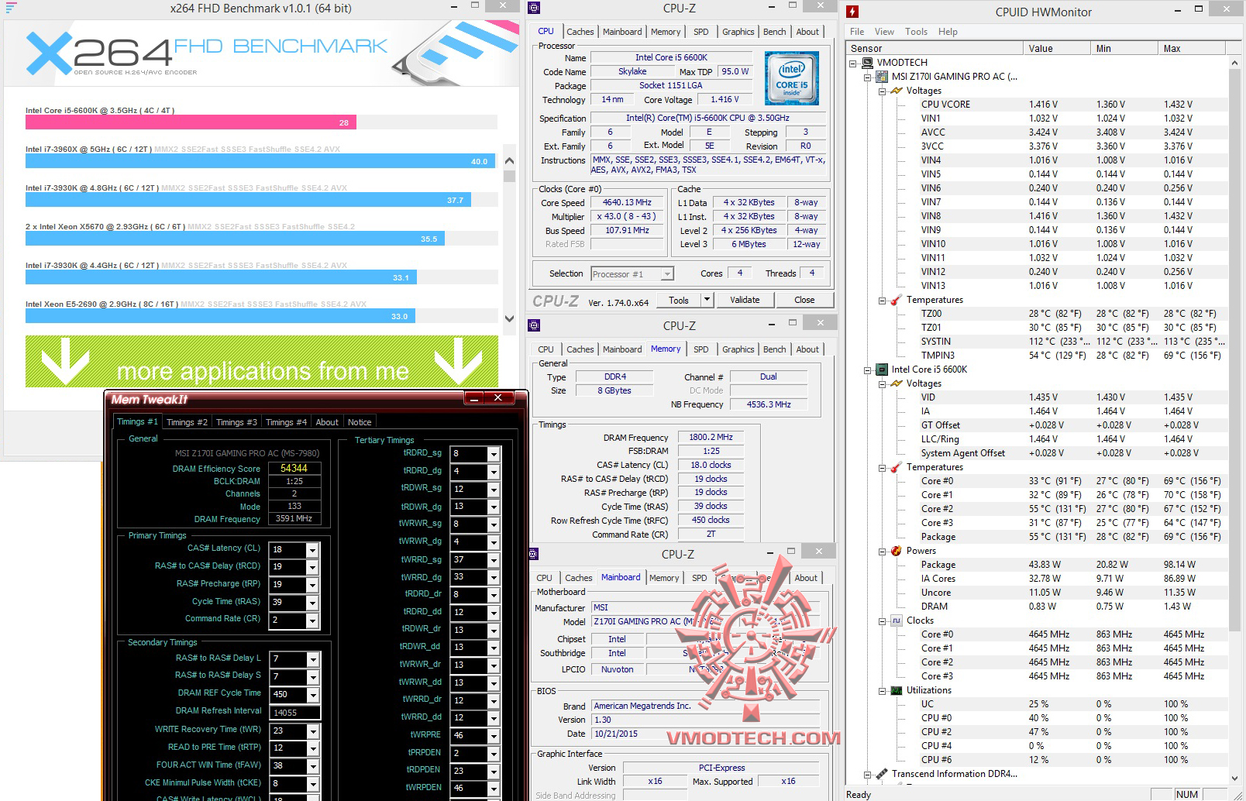Click the Powers flame icon in sensor tree
The width and height of the screenshot is (1246, 801).
(896, 551)
